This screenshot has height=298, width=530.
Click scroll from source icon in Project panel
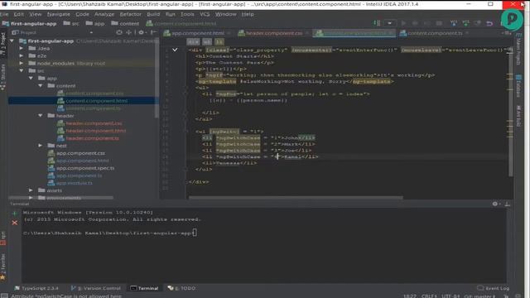pos(119,32)
